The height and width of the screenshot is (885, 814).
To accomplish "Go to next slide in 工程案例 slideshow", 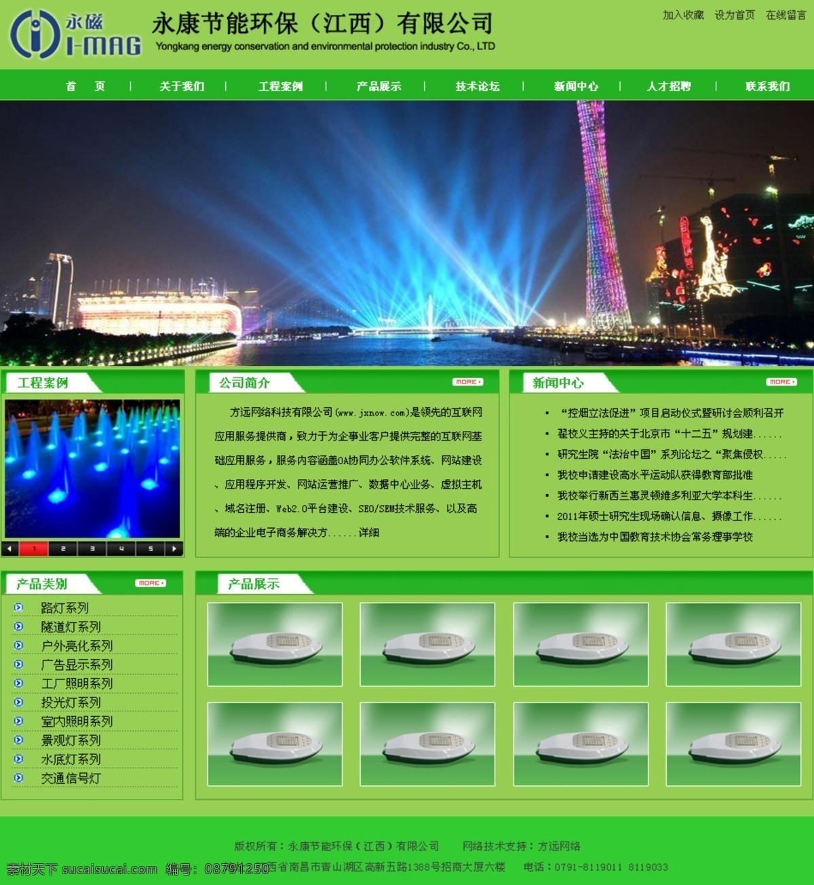I will [x=174, y=548].
